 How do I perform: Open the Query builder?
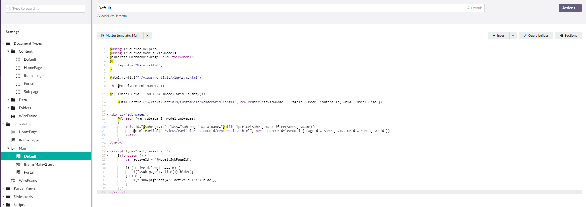click(x=536, y=36)
